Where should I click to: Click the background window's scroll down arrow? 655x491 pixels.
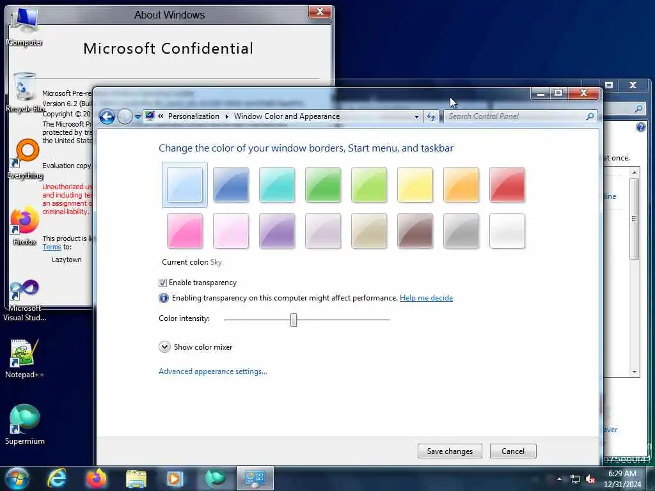(x=635, y=371)
